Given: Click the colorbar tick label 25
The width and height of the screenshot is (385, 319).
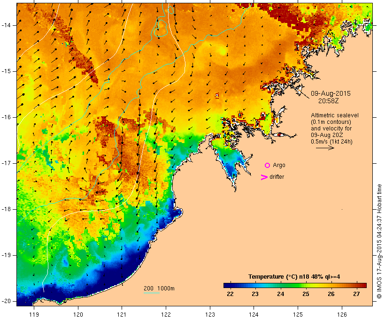Looking at the screenshot, I should point(306,294).
